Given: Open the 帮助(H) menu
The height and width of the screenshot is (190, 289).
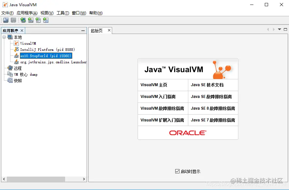Looking at the screenshot, I should (x=96, y=13).
